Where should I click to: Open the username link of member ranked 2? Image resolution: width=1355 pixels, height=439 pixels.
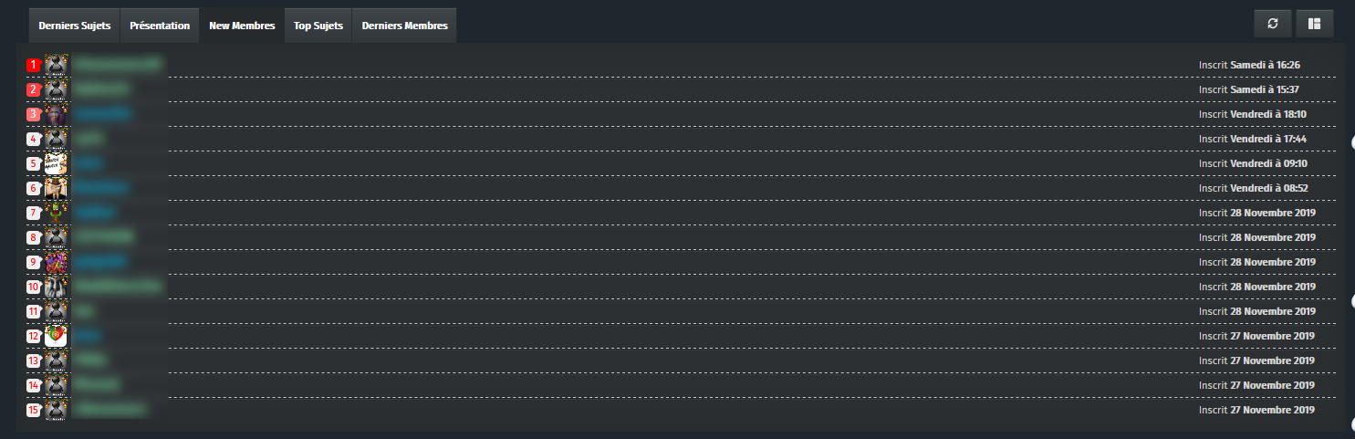(x=101, y=89)
